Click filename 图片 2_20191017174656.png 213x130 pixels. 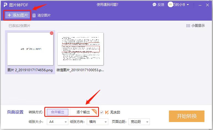tap(30, 70)
